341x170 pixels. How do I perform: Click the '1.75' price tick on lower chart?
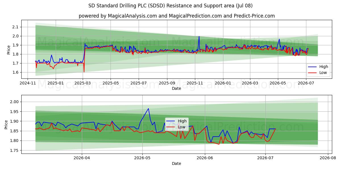click(x=14, y=150)
